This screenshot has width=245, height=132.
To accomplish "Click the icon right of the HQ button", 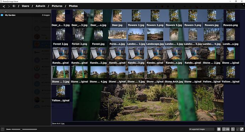I will pos(233,129).
